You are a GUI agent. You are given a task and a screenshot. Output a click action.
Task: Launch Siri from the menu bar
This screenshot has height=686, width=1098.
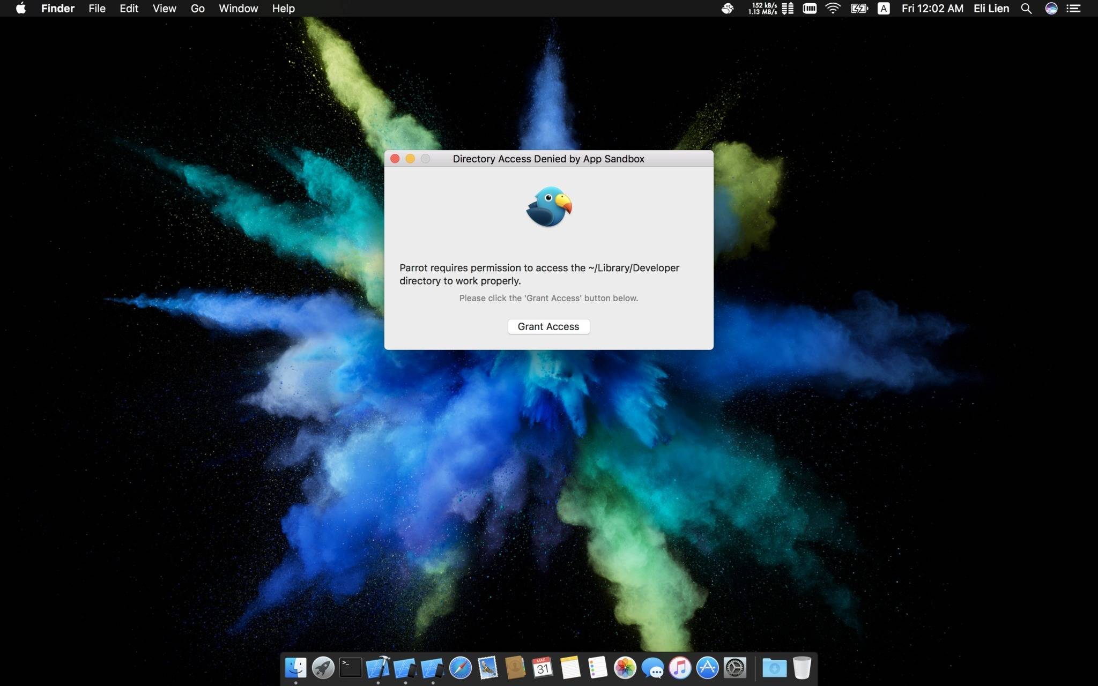(1051, 8)
